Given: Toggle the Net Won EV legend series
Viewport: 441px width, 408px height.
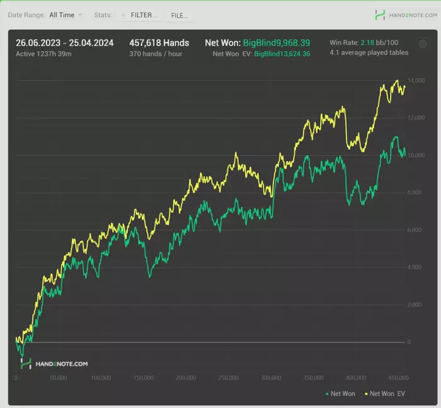Looking at the screenshot, I should pos(388,393).
